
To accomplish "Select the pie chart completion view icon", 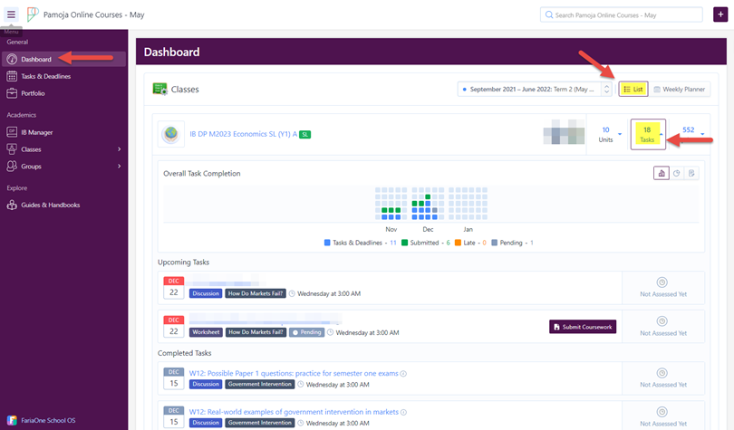I will tap(676, 174).
